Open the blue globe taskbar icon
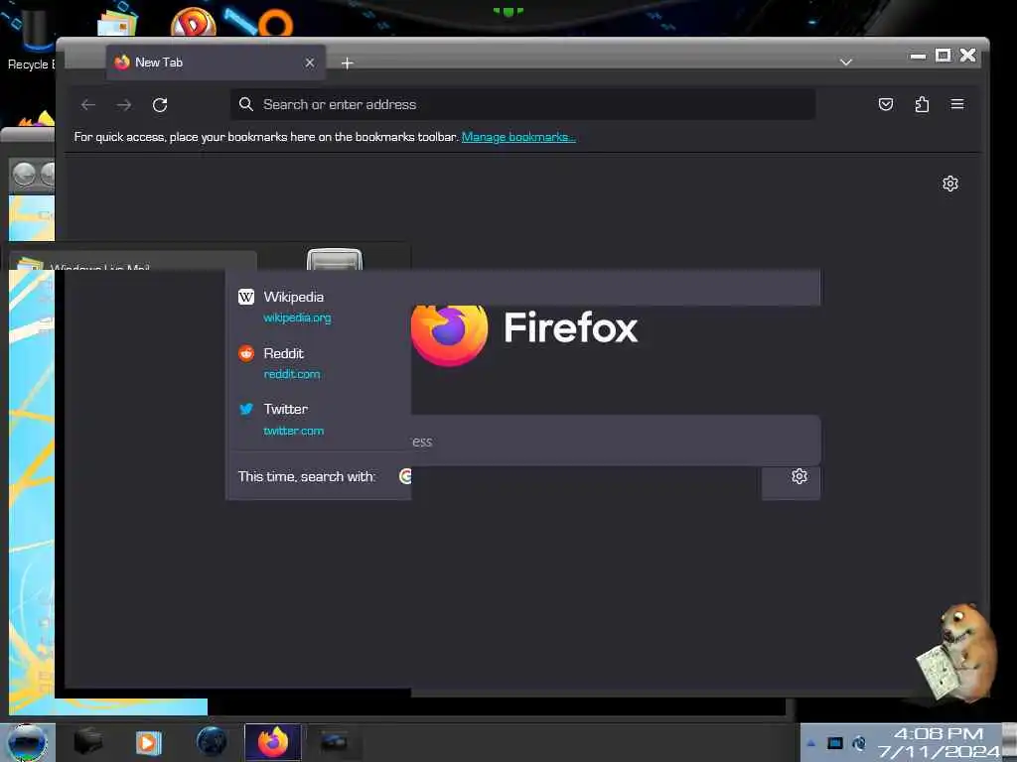1017x762 pixels. point(212,742)
